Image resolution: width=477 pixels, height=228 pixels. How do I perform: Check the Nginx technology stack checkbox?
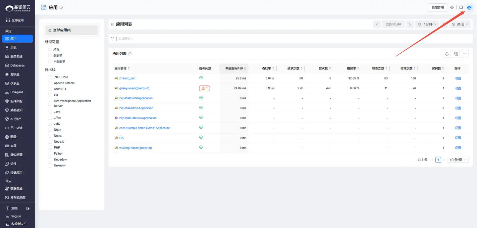(50, 136)
